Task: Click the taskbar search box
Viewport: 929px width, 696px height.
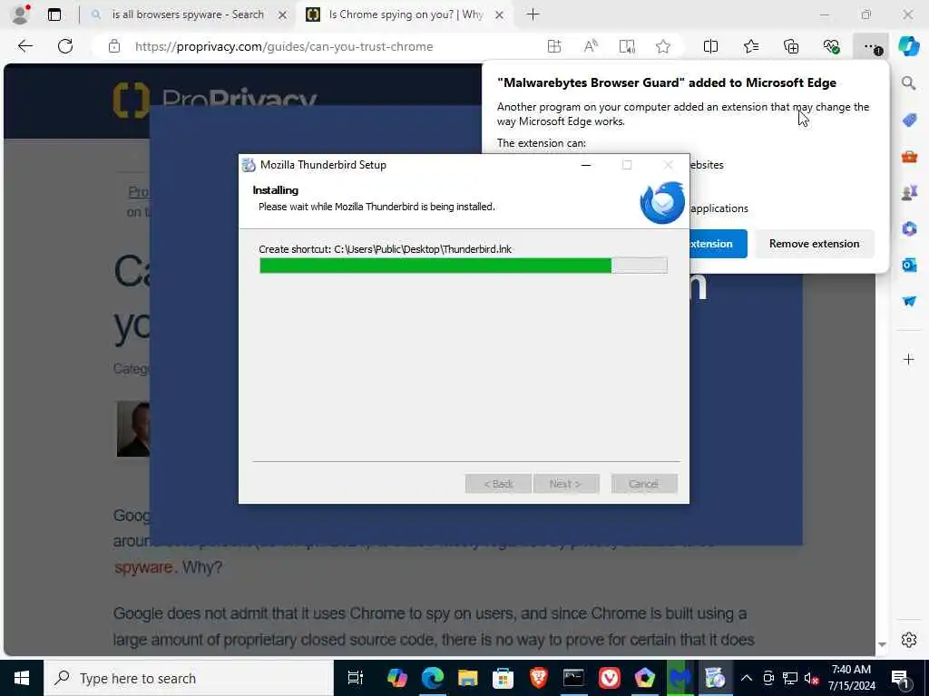Action: pos(189,678)
